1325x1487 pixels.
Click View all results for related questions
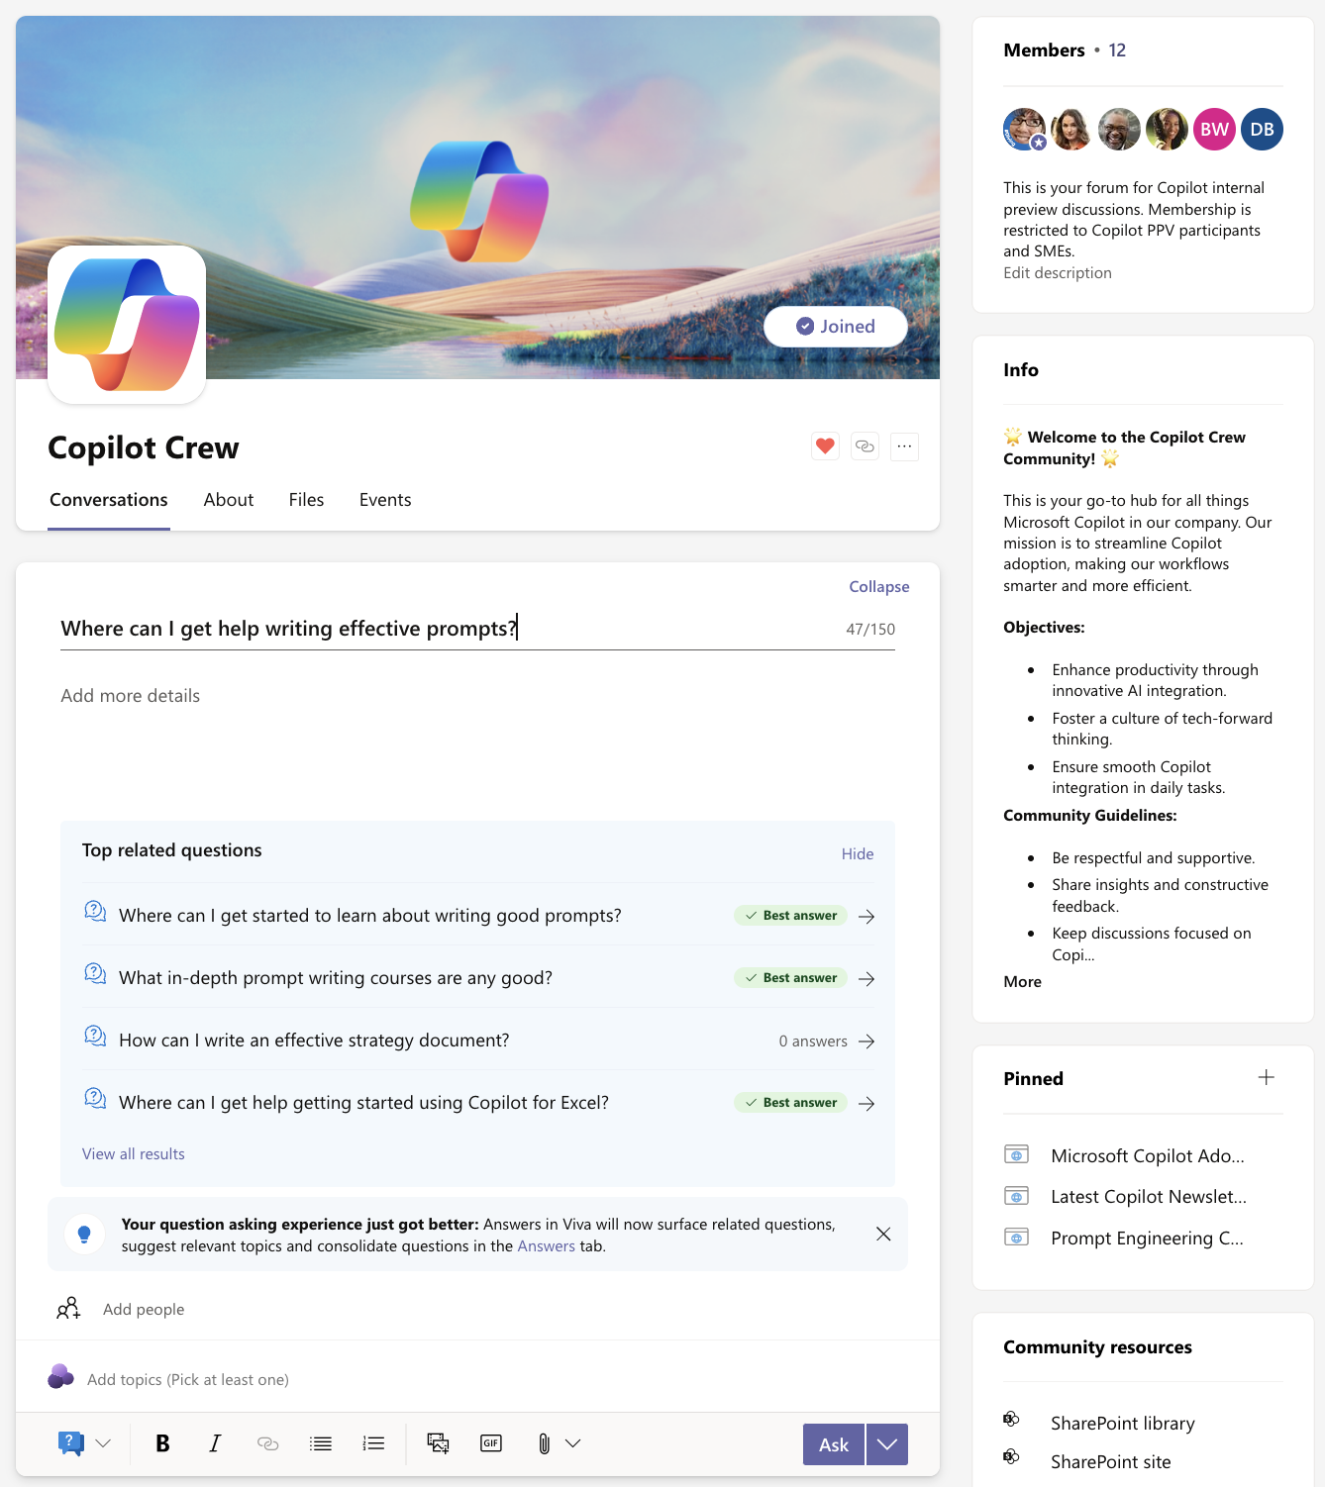pos(133,1153)
